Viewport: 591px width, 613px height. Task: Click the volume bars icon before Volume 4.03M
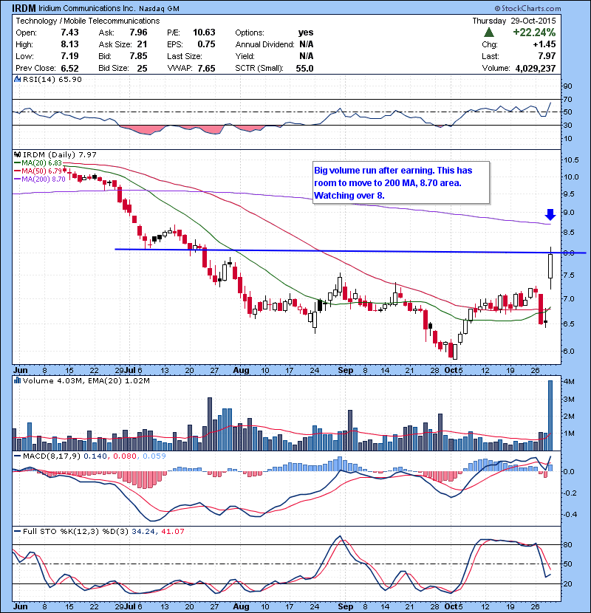(x=17, y=380)
